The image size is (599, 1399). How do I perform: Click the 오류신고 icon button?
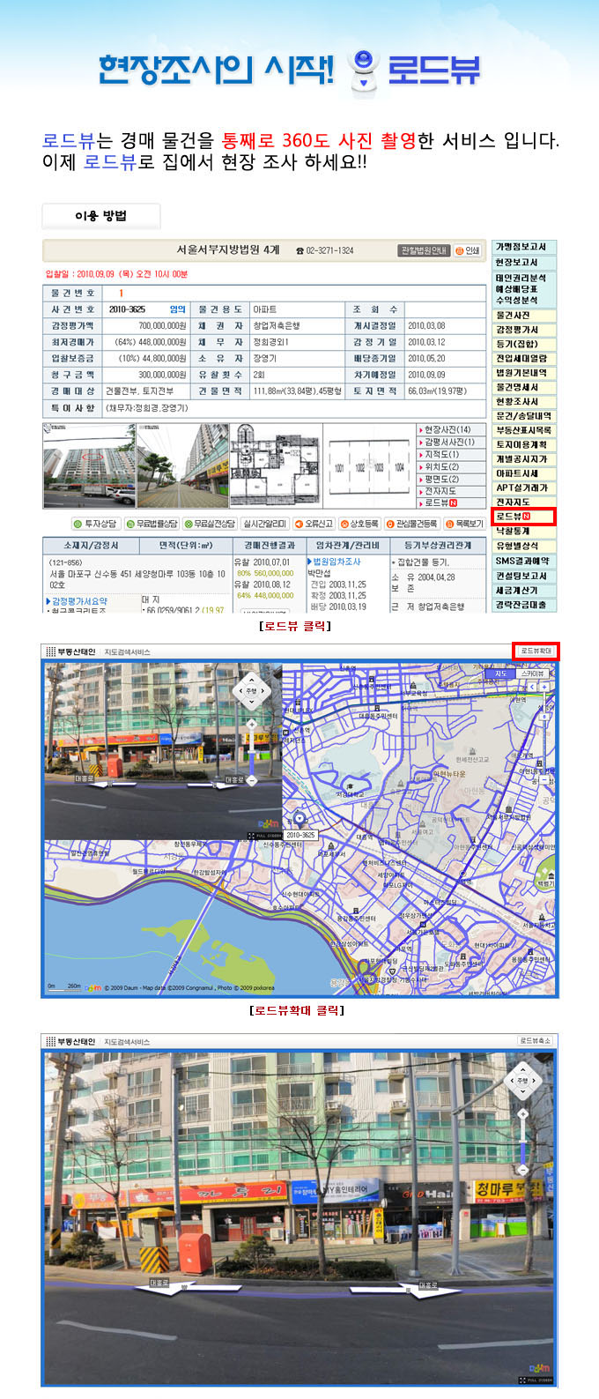[314, 524]
